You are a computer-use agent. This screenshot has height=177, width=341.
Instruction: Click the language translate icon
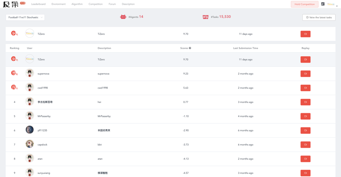tap(323, 4)
